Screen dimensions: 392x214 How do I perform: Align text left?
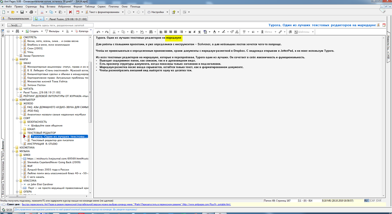[161, 32]
